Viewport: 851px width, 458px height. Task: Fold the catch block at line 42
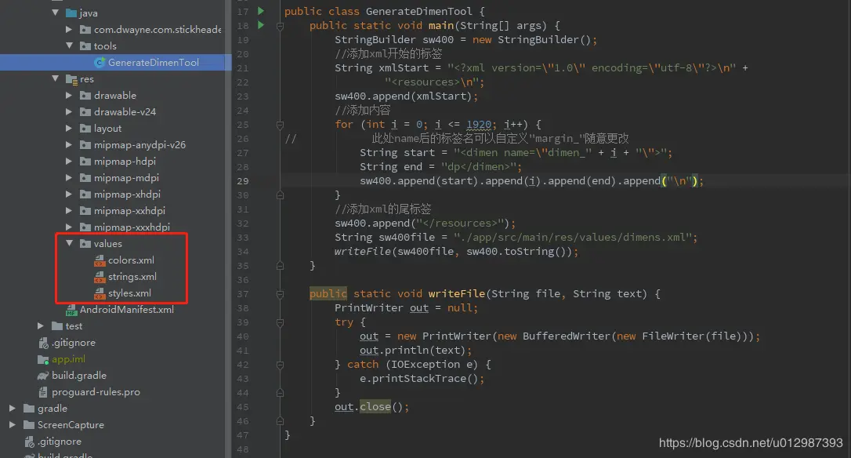[280, 365]
